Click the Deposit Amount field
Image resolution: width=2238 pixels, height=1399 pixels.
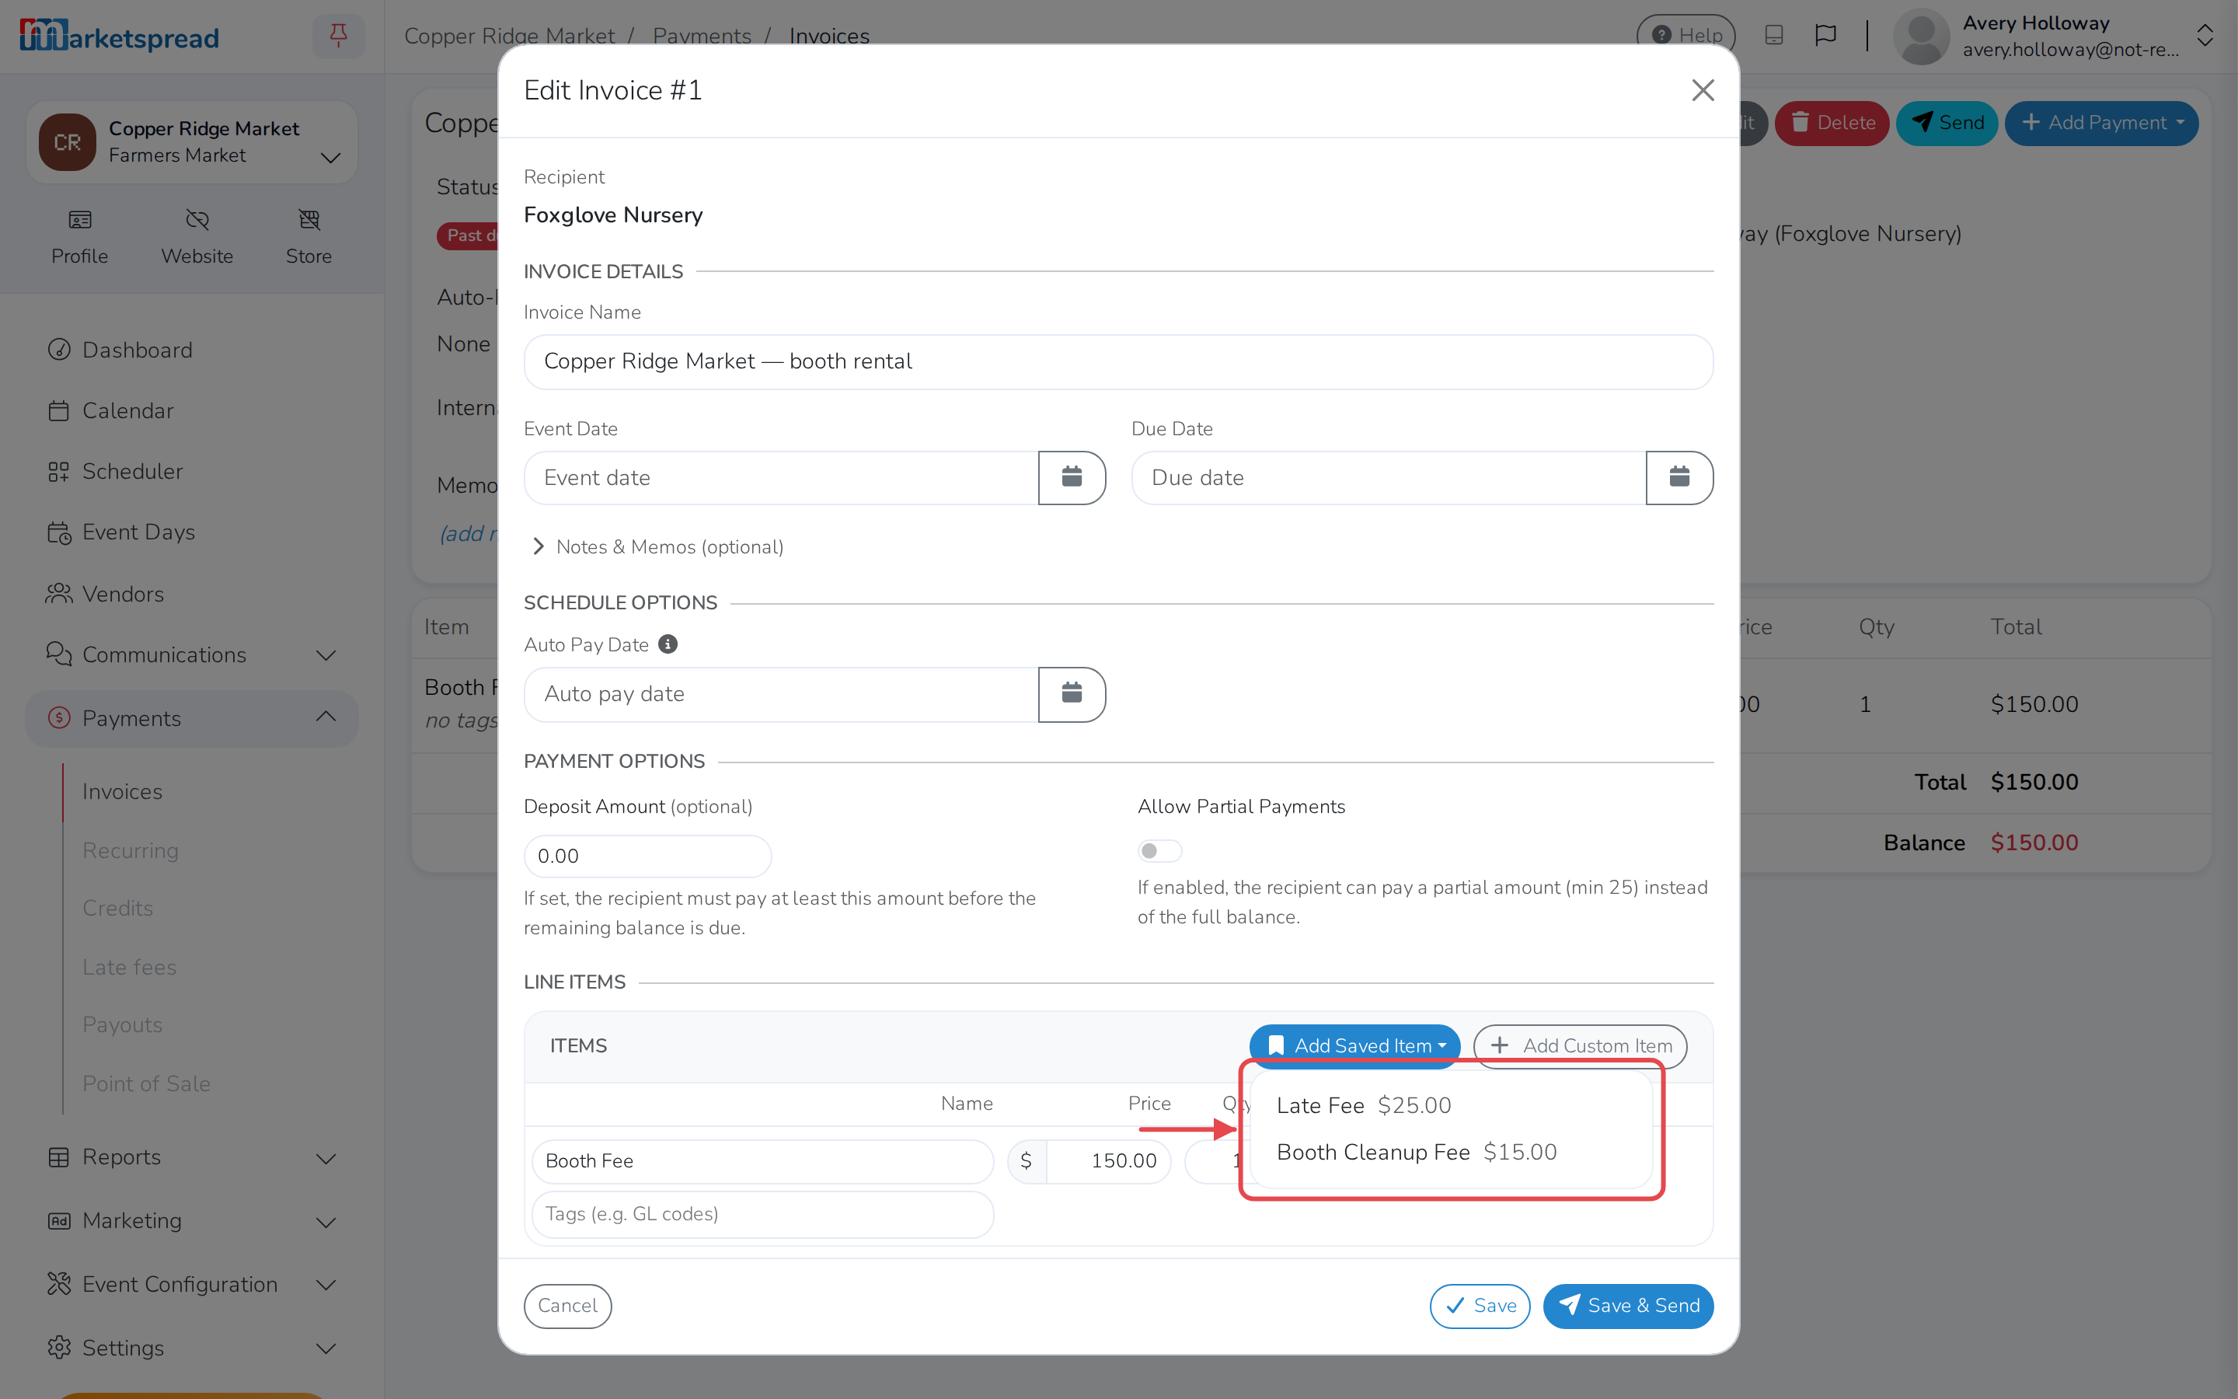click(x=647, y=856)
